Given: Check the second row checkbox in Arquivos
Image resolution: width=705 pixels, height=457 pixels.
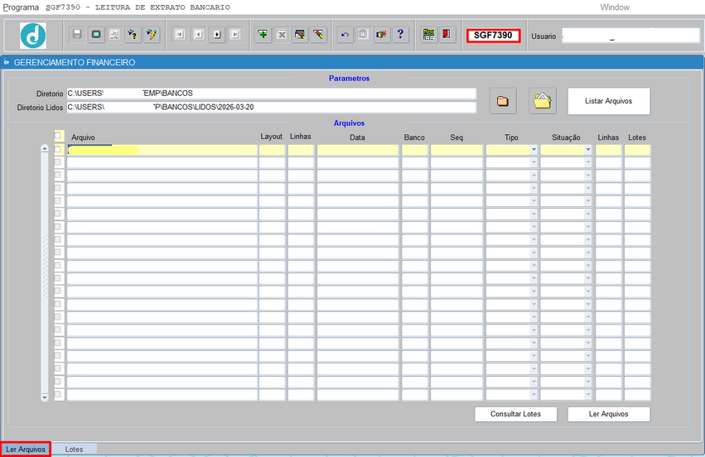Looking at the screenshot, I should pyautogui.click(x=57, y=162).
